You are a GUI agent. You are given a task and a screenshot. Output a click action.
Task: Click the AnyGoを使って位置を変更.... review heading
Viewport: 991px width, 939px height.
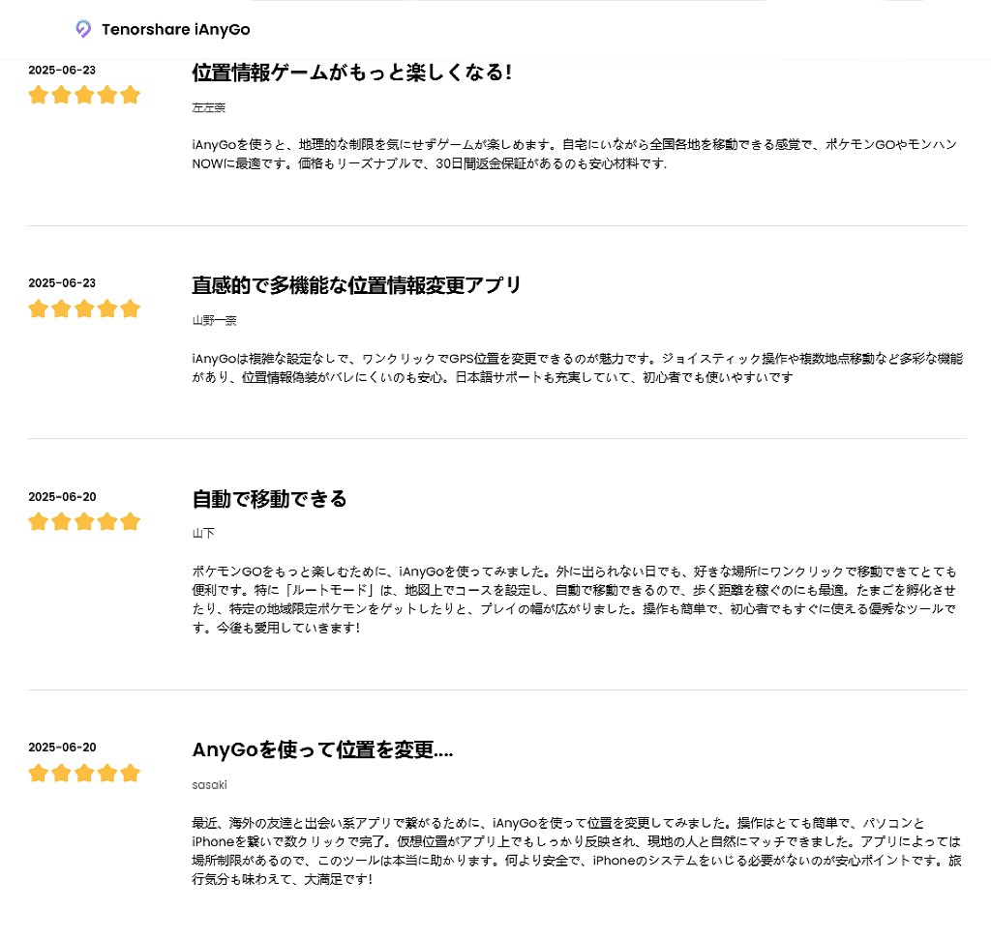coord(322,749)
